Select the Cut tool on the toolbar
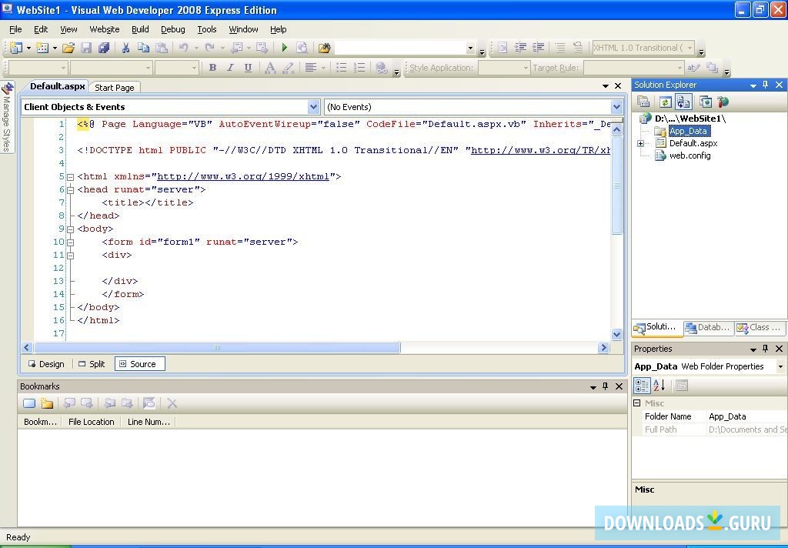Image resolution: width=788 pixels, height=548 pixels. click(125, 47)
